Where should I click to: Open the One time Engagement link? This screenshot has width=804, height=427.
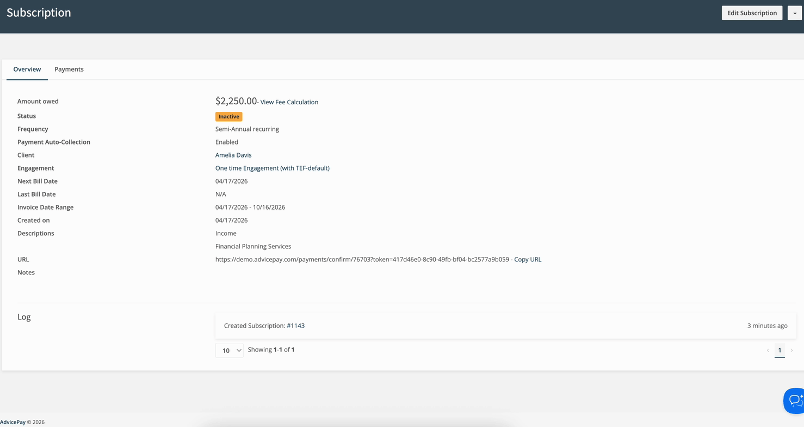(x=273, y=168)
